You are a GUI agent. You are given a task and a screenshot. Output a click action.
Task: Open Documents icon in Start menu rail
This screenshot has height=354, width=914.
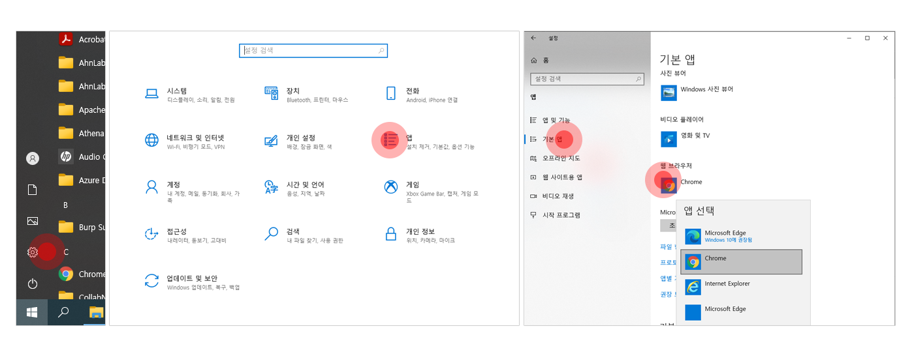33,190
